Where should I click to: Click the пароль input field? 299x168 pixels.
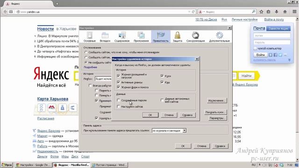pos(272,42)
